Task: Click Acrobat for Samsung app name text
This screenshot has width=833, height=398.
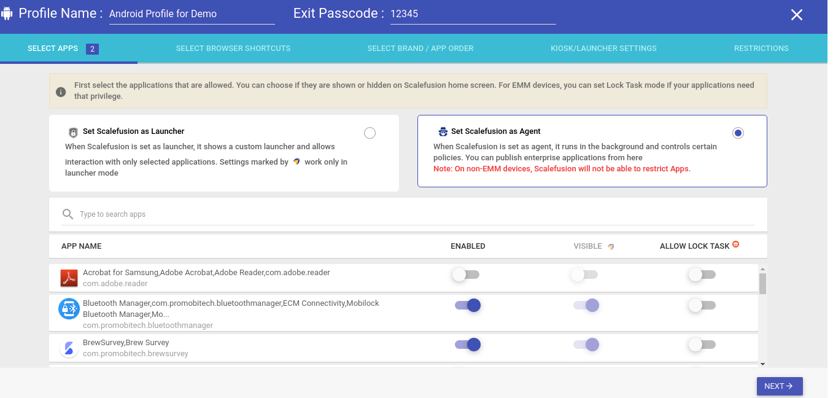Action: point(206,273)
